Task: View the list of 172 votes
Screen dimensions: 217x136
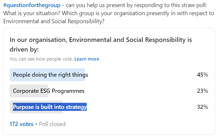Action: (x=21, y=124)
